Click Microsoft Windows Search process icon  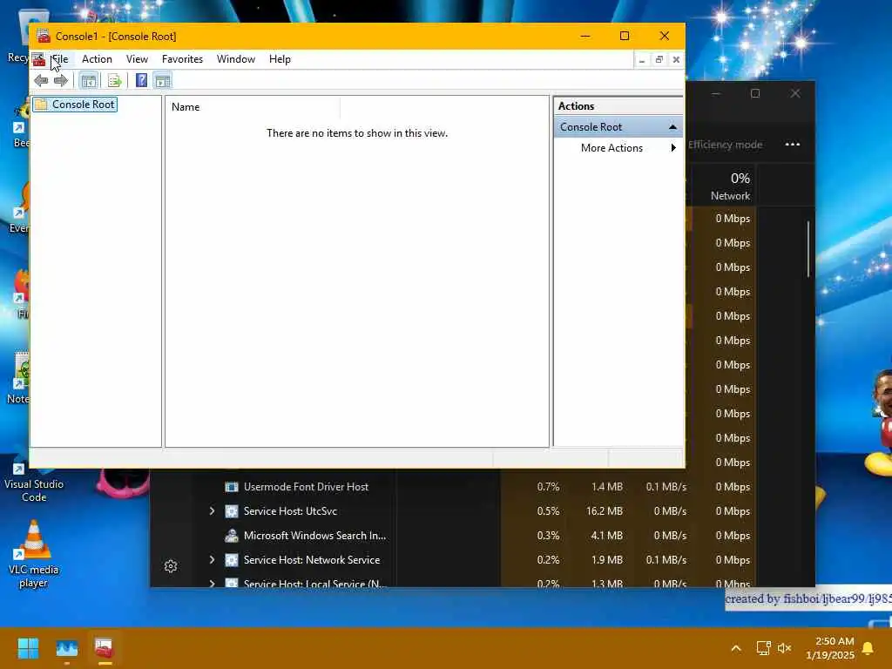(x=232, y=536)
